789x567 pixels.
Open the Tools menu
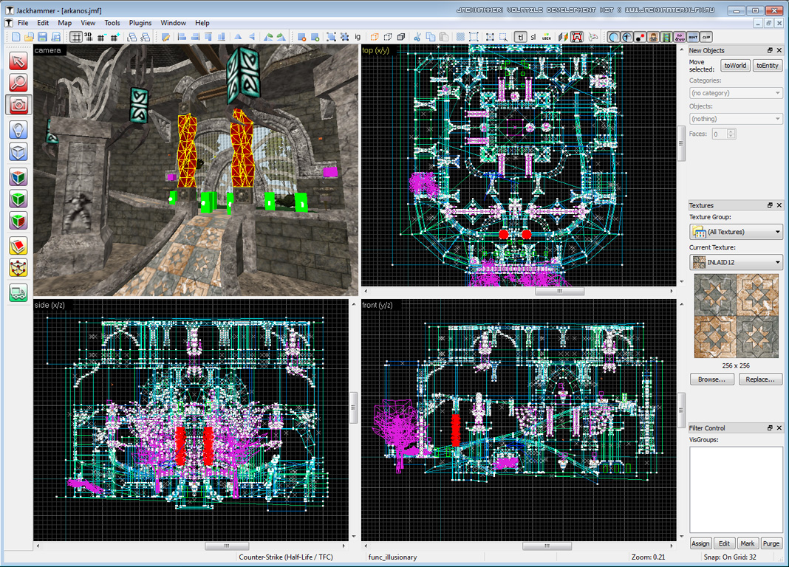[x=112, y=23]
